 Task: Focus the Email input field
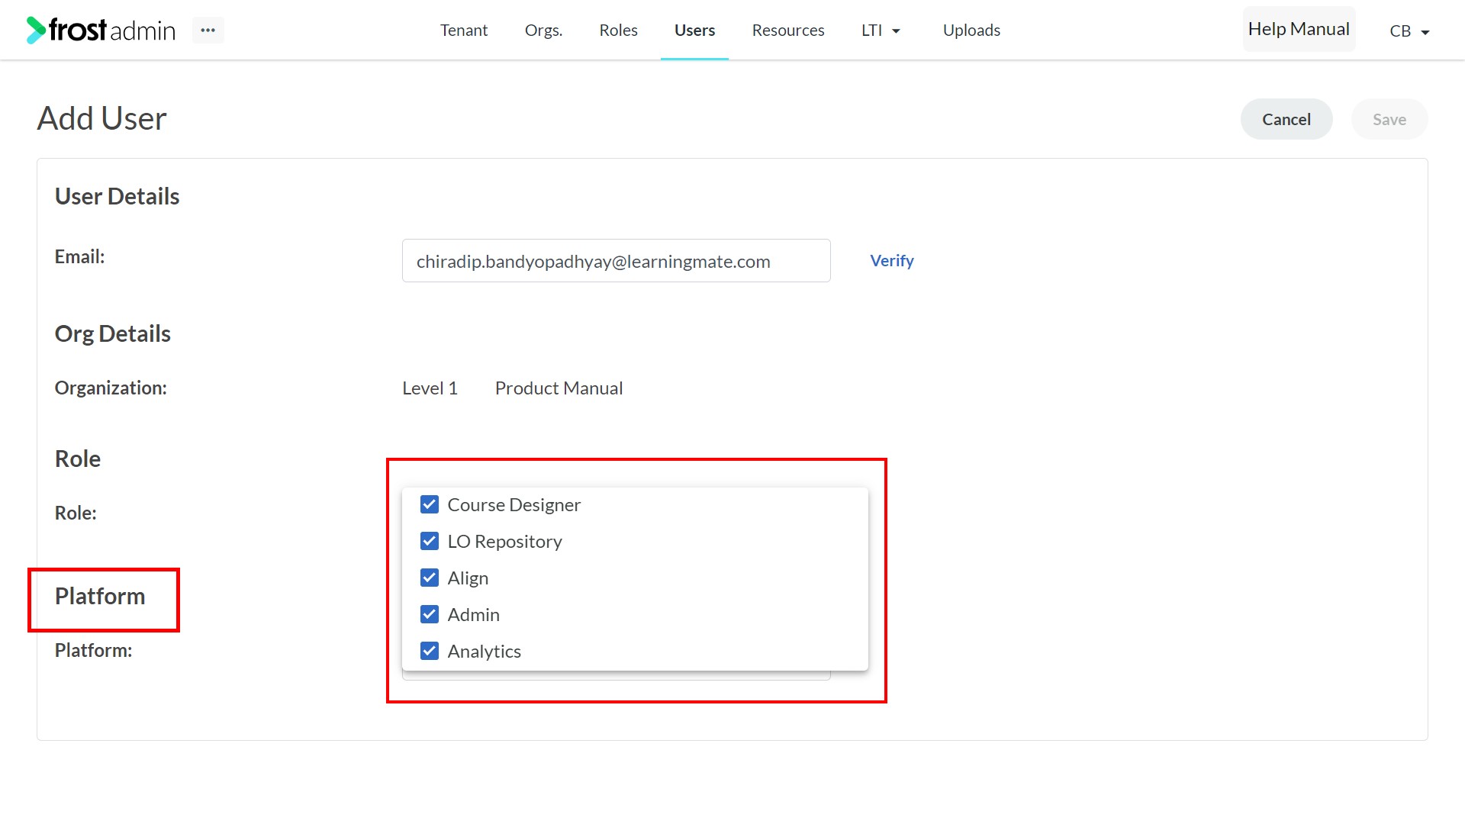pos(617,261)
